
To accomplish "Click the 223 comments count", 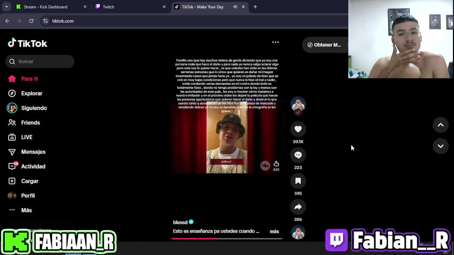I will click(298, 168).
